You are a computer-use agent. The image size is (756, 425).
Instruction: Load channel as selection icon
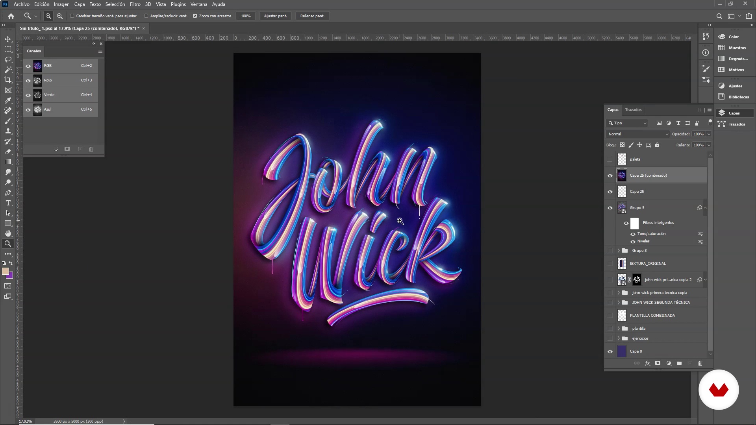56,149
